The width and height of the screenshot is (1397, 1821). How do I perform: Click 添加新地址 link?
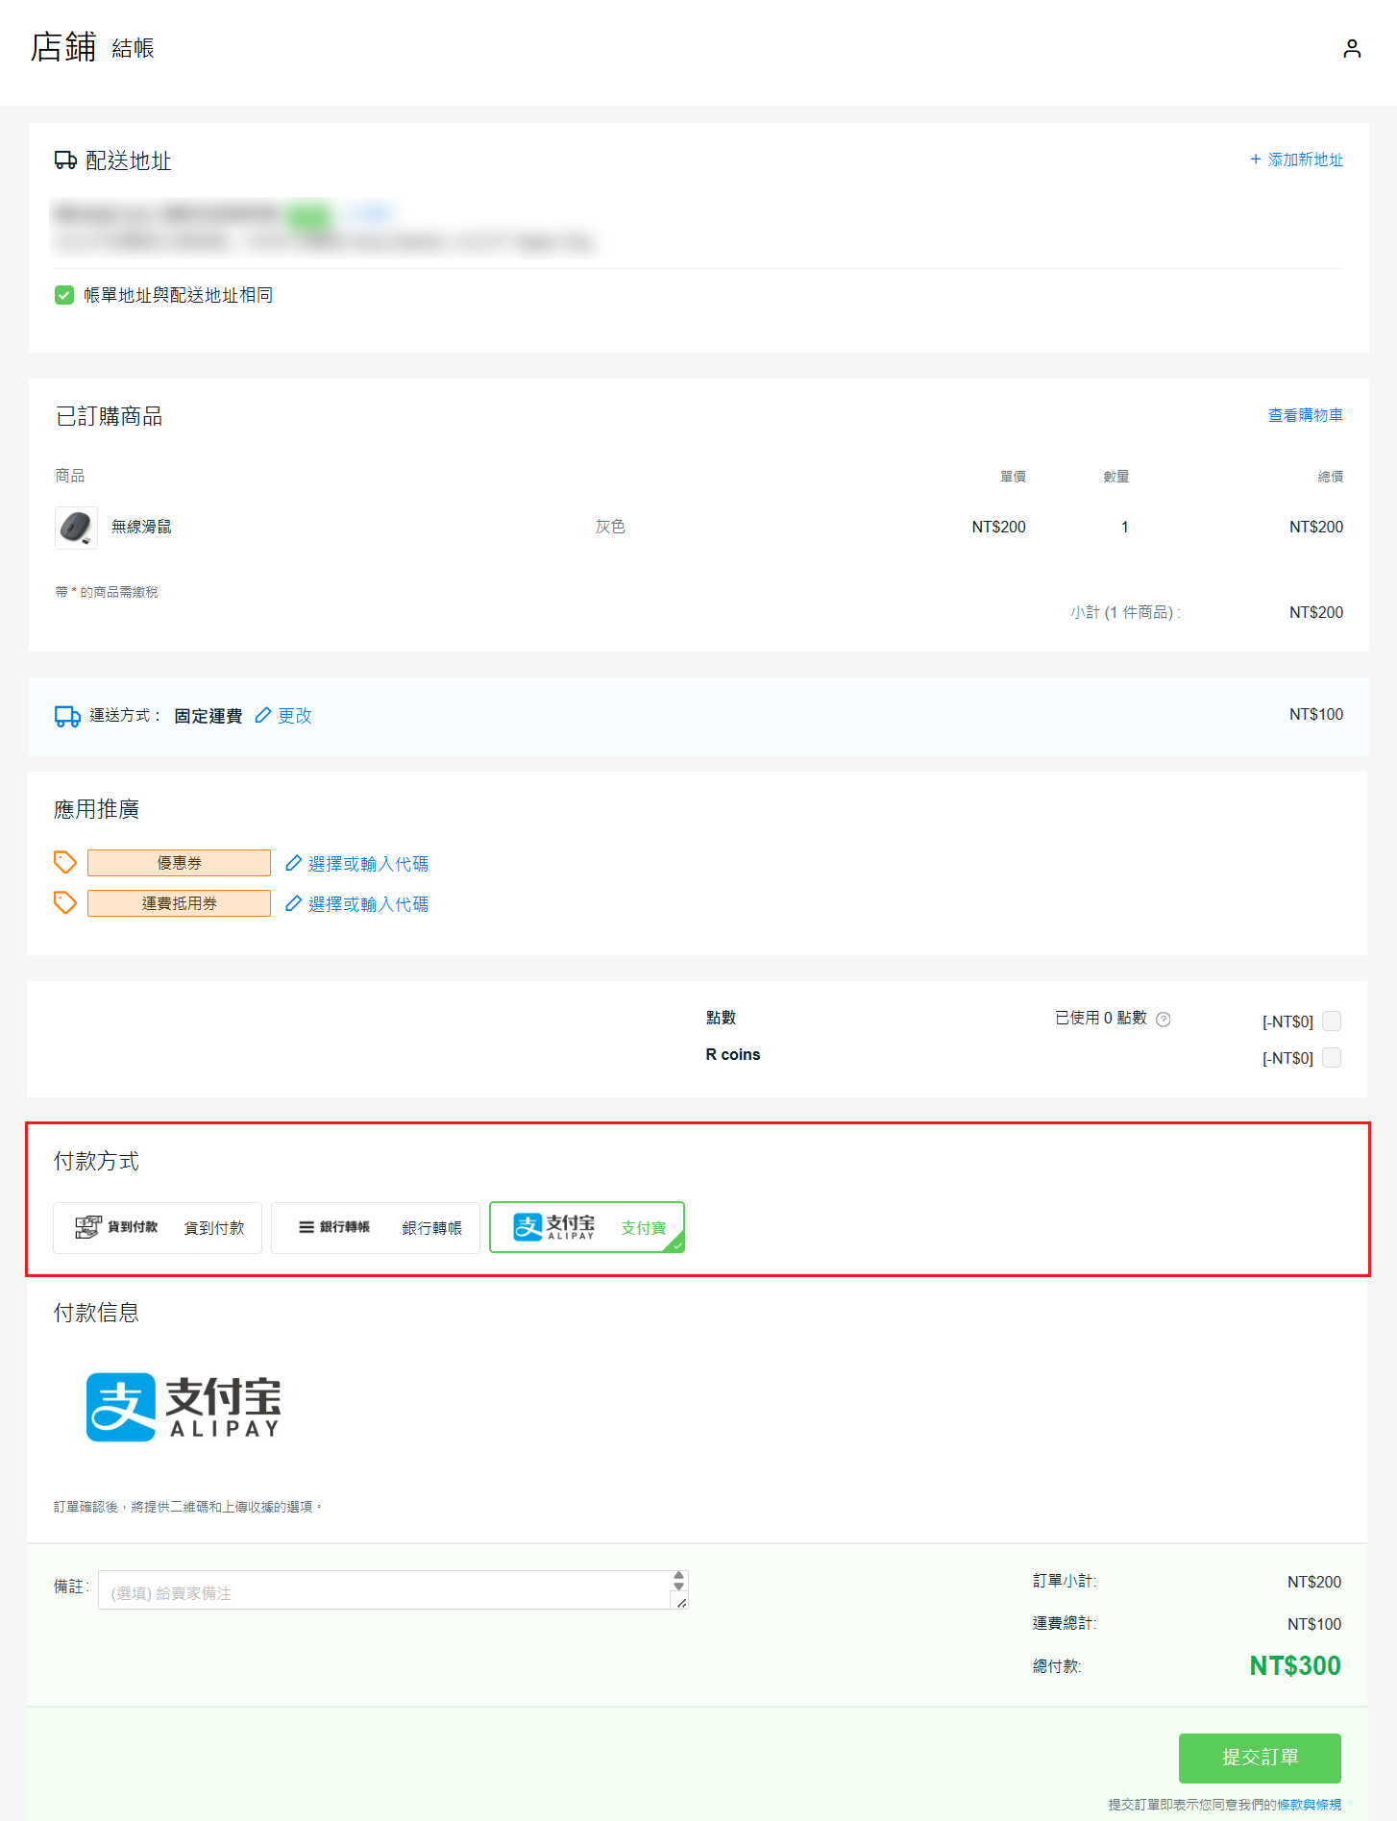pos(1295,160)
